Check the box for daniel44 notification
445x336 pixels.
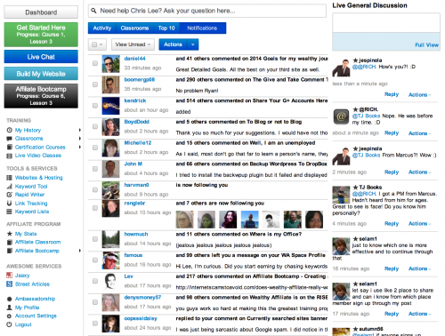[x=95, y=63]
